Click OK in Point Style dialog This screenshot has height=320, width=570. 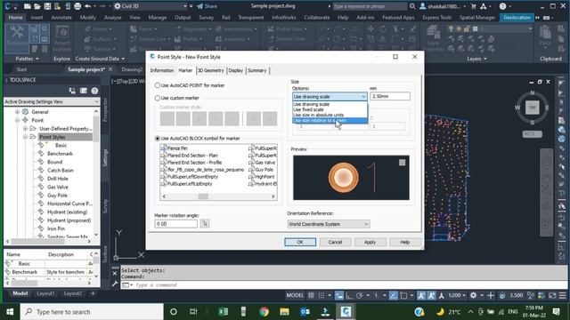coord(300,242)
